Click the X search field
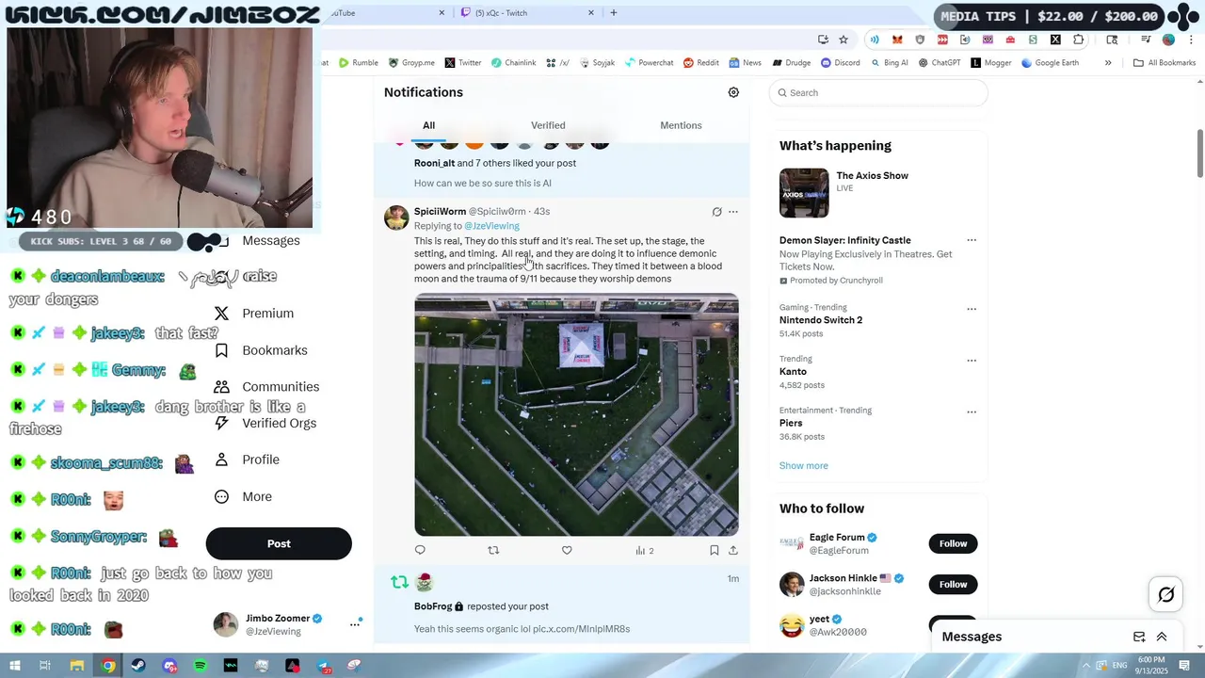Viewport: 1205px width, 678px height. click(x=878, y=92)
